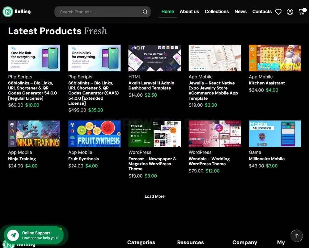Click Wendola Wedding WordPress Theme title
This screenshot has height=248, width=309.
[209, 161]
